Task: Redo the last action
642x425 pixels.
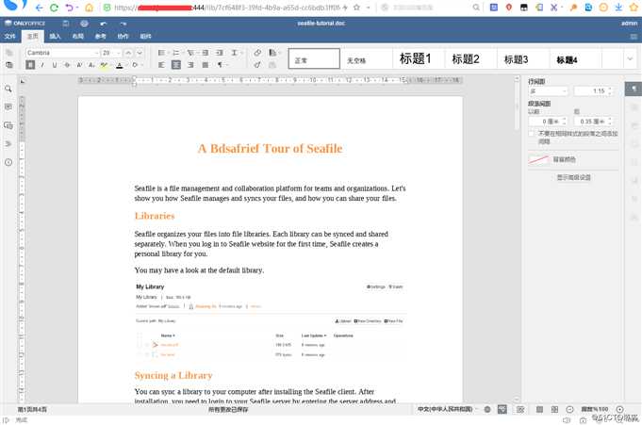Action: pos(123,24)
